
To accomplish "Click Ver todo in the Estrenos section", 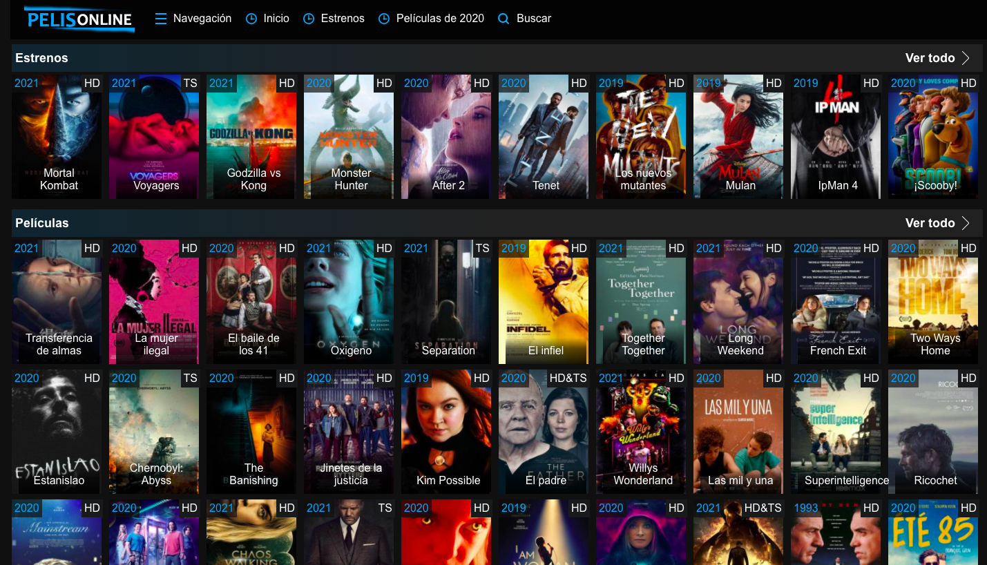I will pos(930,58).
